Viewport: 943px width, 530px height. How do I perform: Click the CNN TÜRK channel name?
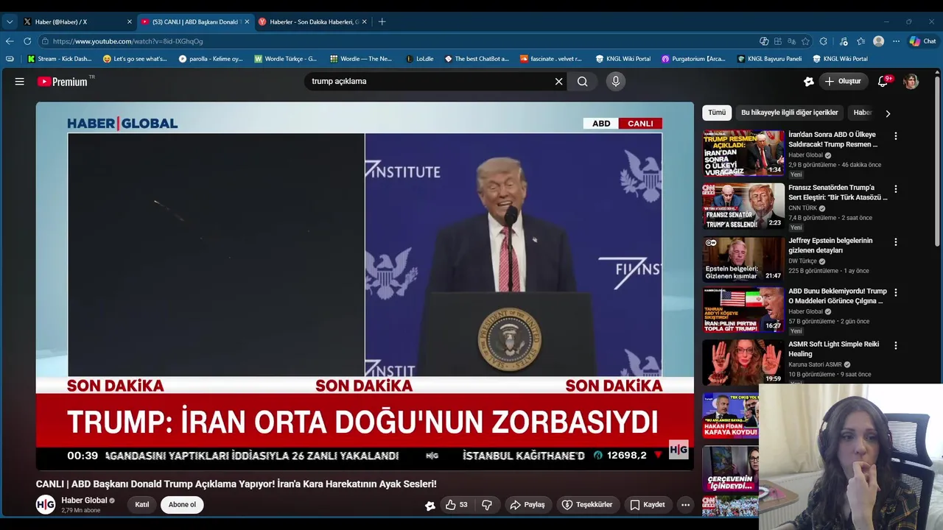tap(802, 208)
